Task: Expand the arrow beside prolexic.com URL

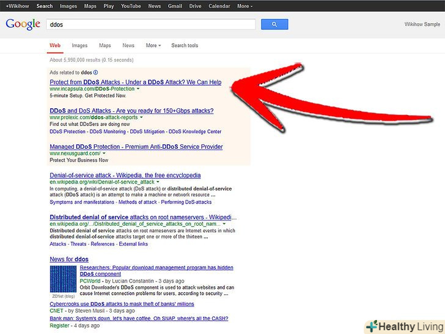Action: tap(141, 117)
